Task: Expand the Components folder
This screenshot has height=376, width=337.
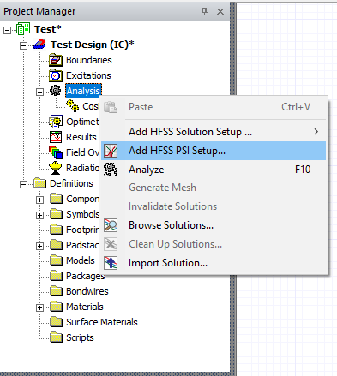Action: pyautogui.click(x=40, y=200)
